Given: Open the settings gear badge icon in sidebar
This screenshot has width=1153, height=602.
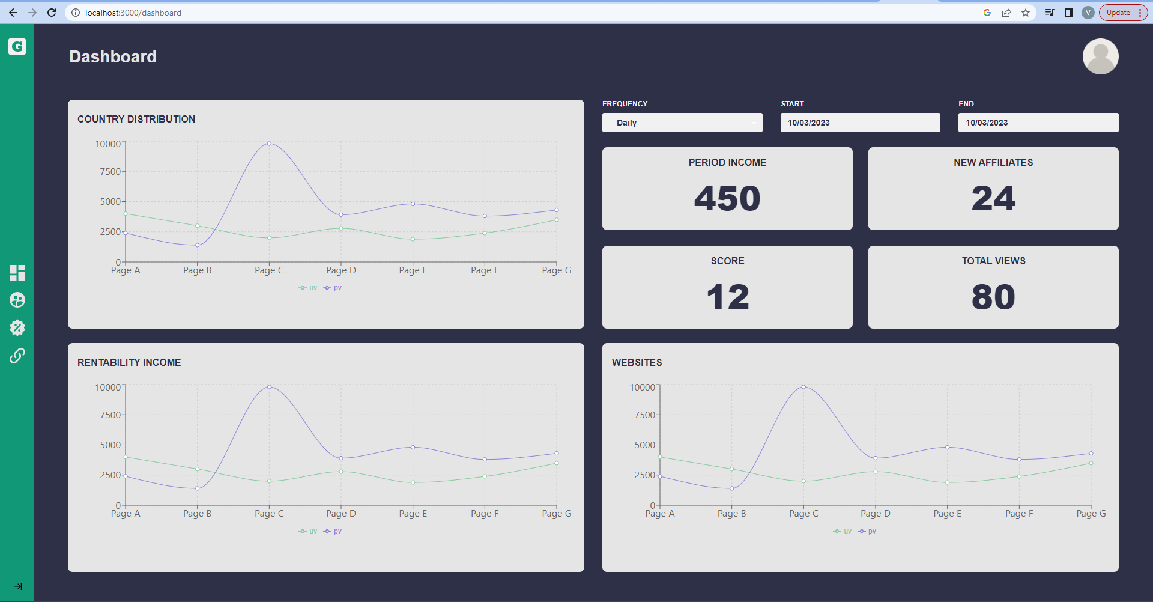Looking at the screenshot, I should point(17,327).
